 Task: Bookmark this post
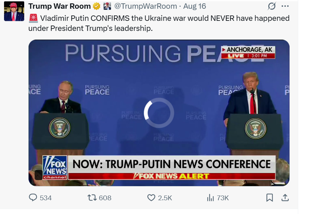click(270, 198)
